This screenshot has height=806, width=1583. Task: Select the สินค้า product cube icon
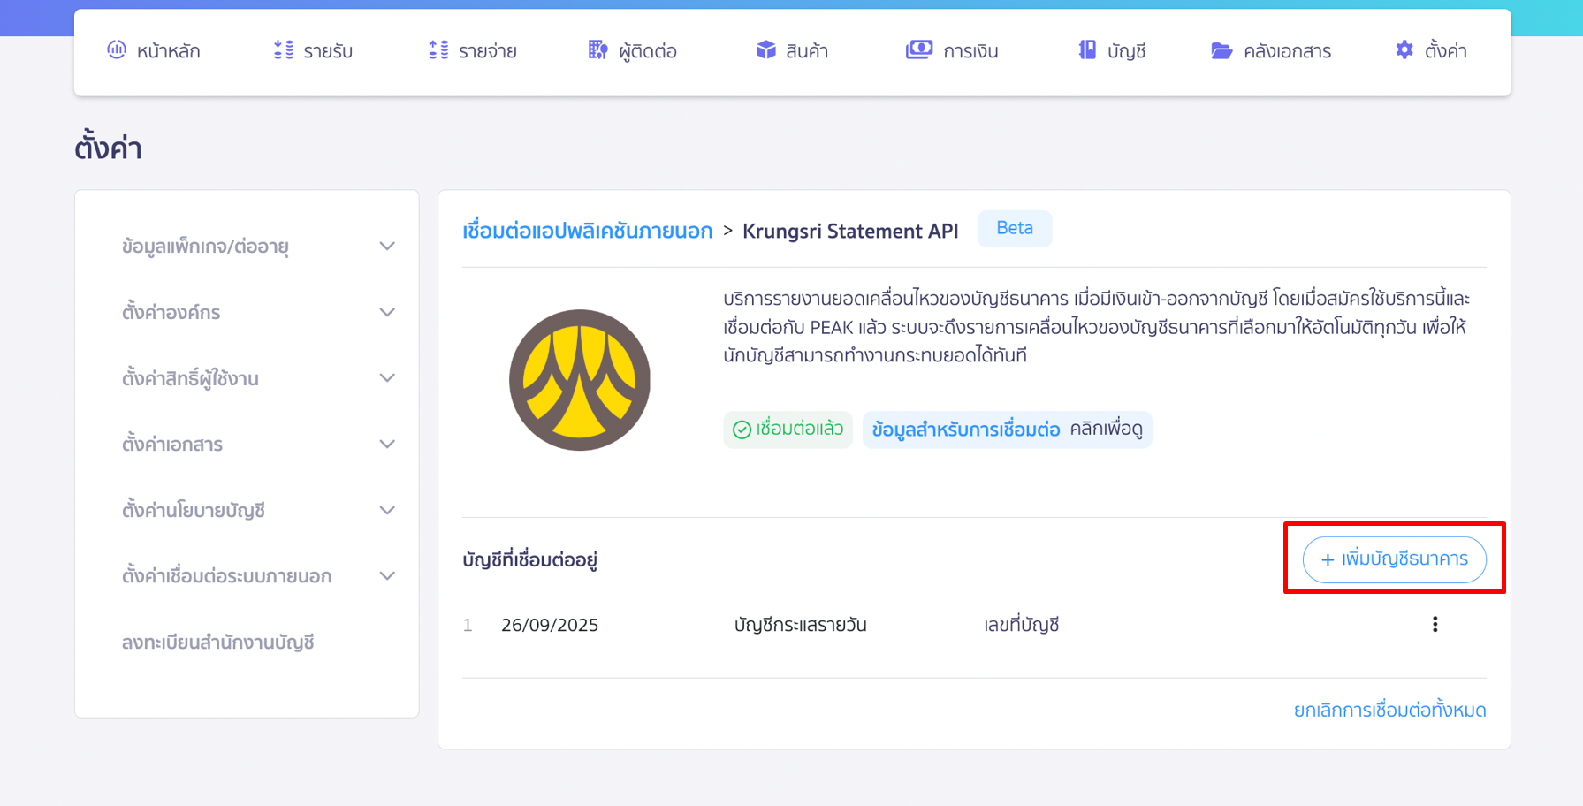click(x=765, y=50)
